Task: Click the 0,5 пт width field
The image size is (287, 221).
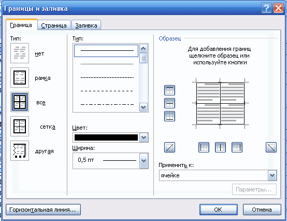Action: click(x=106, y=161)
